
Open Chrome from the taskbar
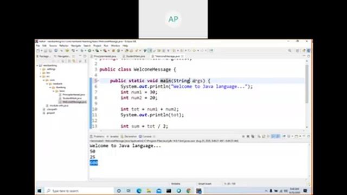tap(189, 191)
